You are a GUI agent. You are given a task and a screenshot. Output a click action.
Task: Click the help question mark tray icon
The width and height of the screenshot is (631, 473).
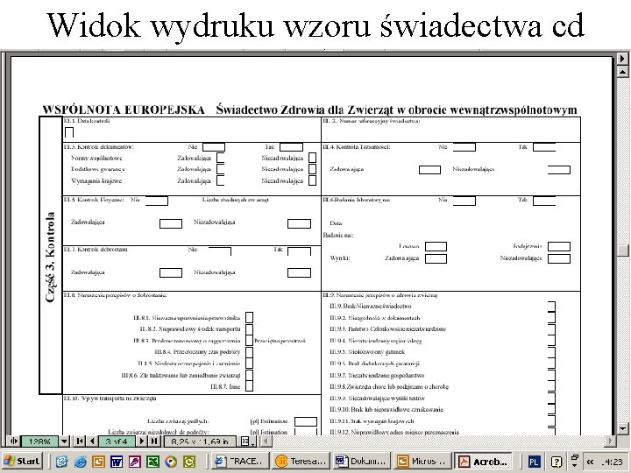tap(557, 462)
